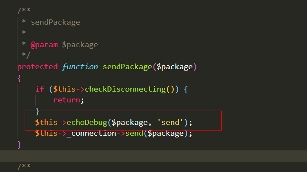Click the opening brace of the function body
The width and height of the screenshot is (307, 172).
click(x=19, y=78)
